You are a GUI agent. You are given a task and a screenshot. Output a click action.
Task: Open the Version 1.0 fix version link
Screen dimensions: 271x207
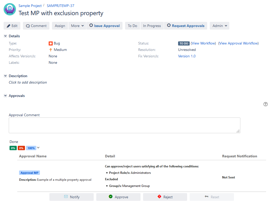point(187,56)
